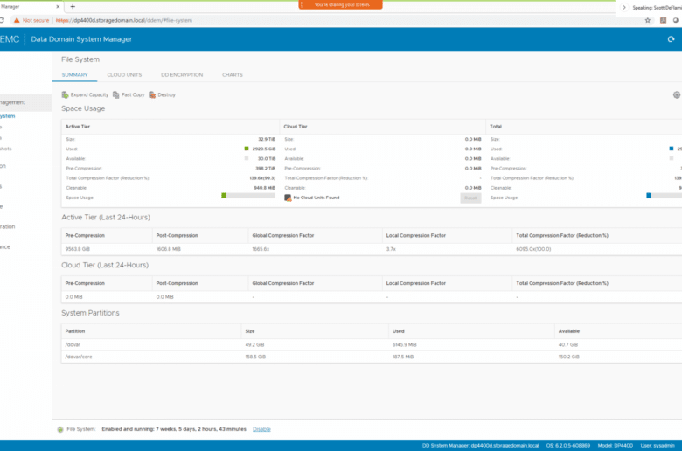This screenshot has width=682, height=451.
Task: Click the 3.7x local compression cell
Action: coord(391,249)
